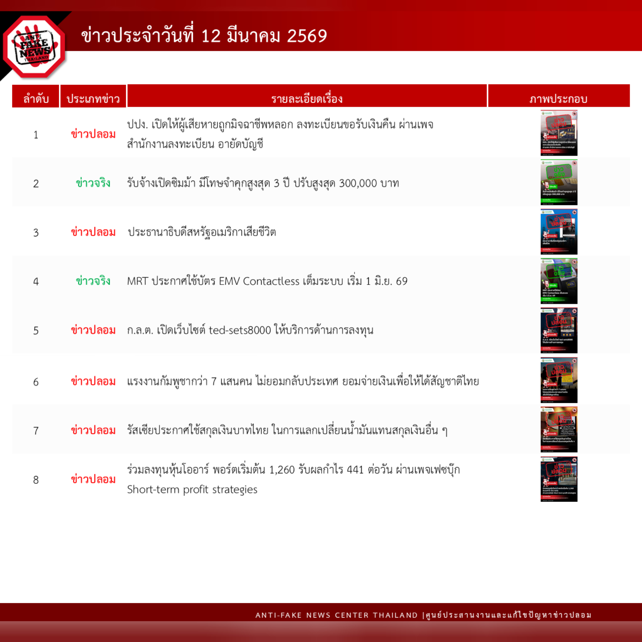Click the MRT EMV Contactless headline text

[x=267, y=281]
